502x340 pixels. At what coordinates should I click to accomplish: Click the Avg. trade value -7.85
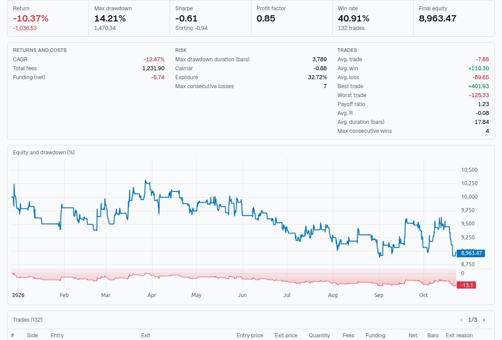[482, 59]
